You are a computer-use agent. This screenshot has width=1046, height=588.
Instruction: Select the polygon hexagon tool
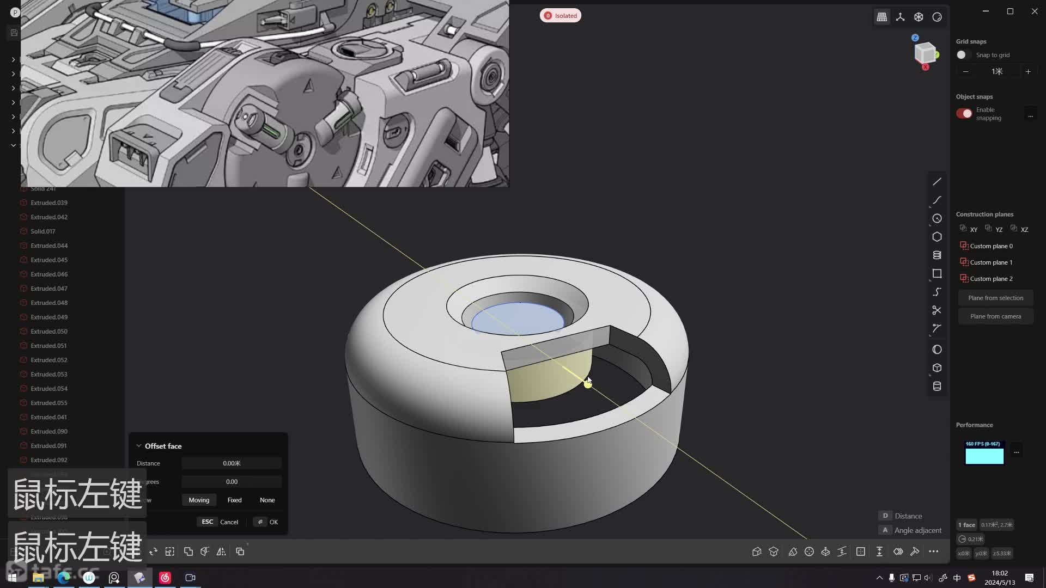tap(937, 237)
